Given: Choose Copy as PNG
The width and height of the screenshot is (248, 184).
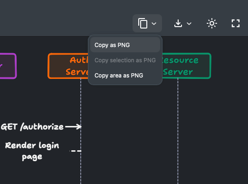Looking at the screenshot, I should (125, 45).
